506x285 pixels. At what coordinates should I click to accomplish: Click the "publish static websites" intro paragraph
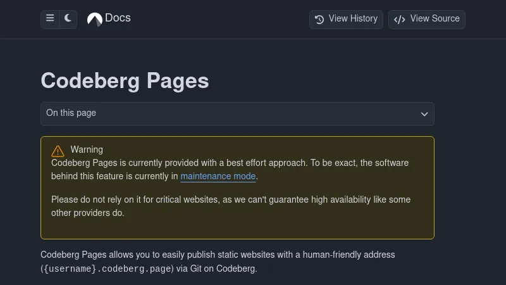218,255
